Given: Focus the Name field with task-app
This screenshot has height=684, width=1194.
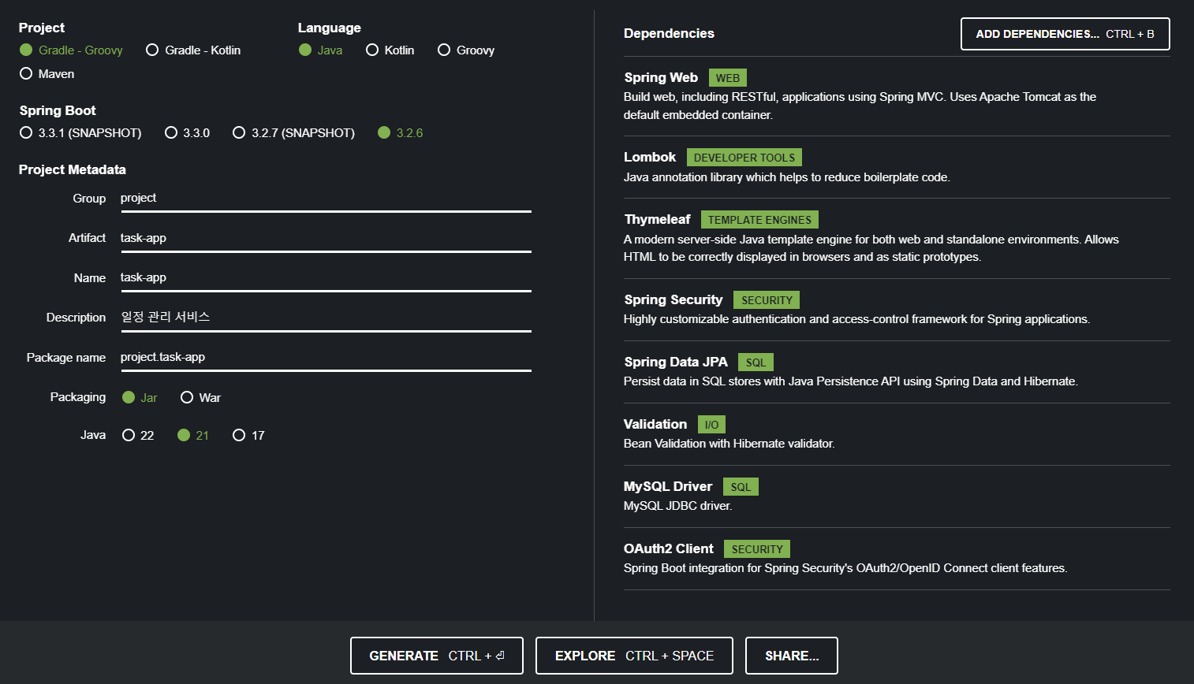Looking at the screenshot, I should (x=326, y=277).
